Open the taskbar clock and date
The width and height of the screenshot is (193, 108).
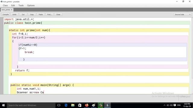(187, 105)
